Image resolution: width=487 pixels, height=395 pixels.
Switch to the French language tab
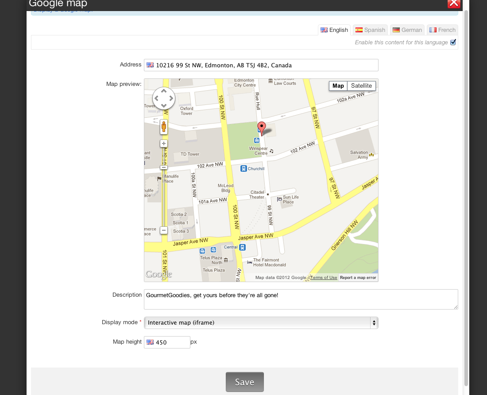[442, 30]
